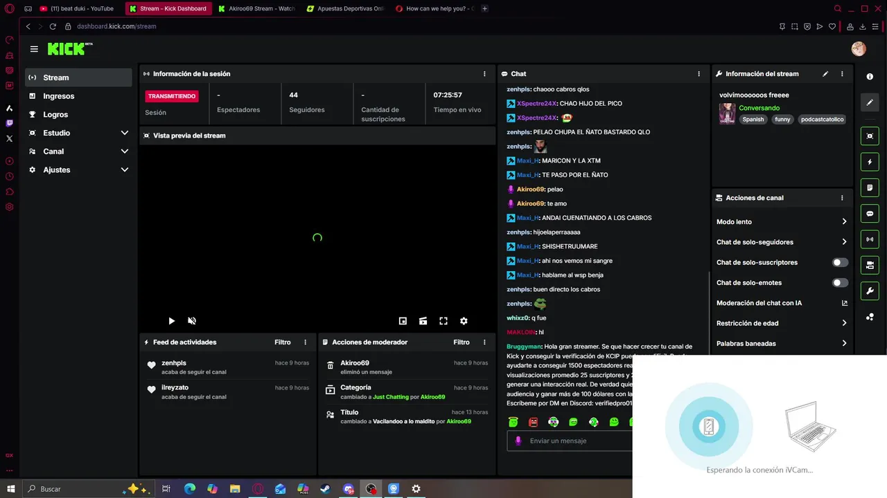This screenshot has height=498, width=887.
Task: Open the X icon in Opera sidebar
Action: click(9, 138)
